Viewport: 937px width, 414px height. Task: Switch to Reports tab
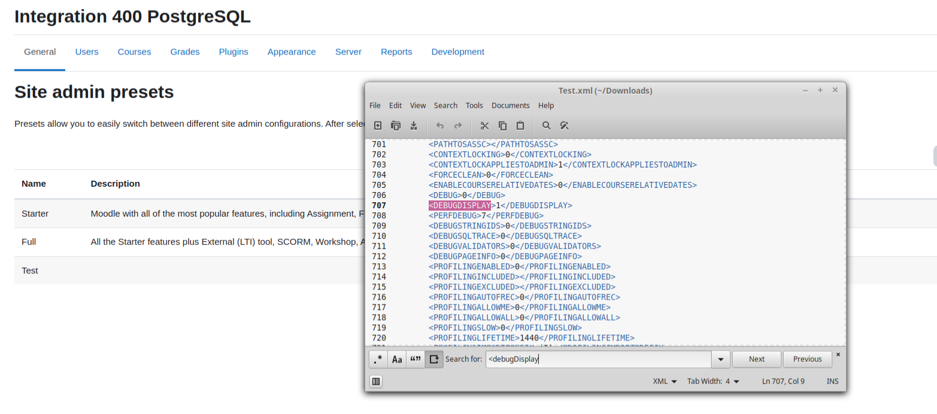[396, 52]
